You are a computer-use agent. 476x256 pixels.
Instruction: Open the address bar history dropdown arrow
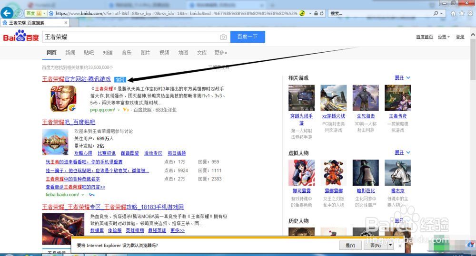tap(310, 13)
